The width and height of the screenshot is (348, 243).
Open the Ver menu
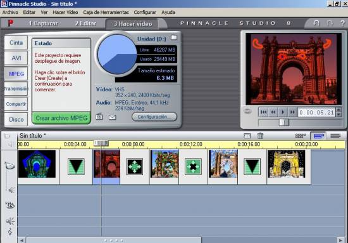(44, 12)
